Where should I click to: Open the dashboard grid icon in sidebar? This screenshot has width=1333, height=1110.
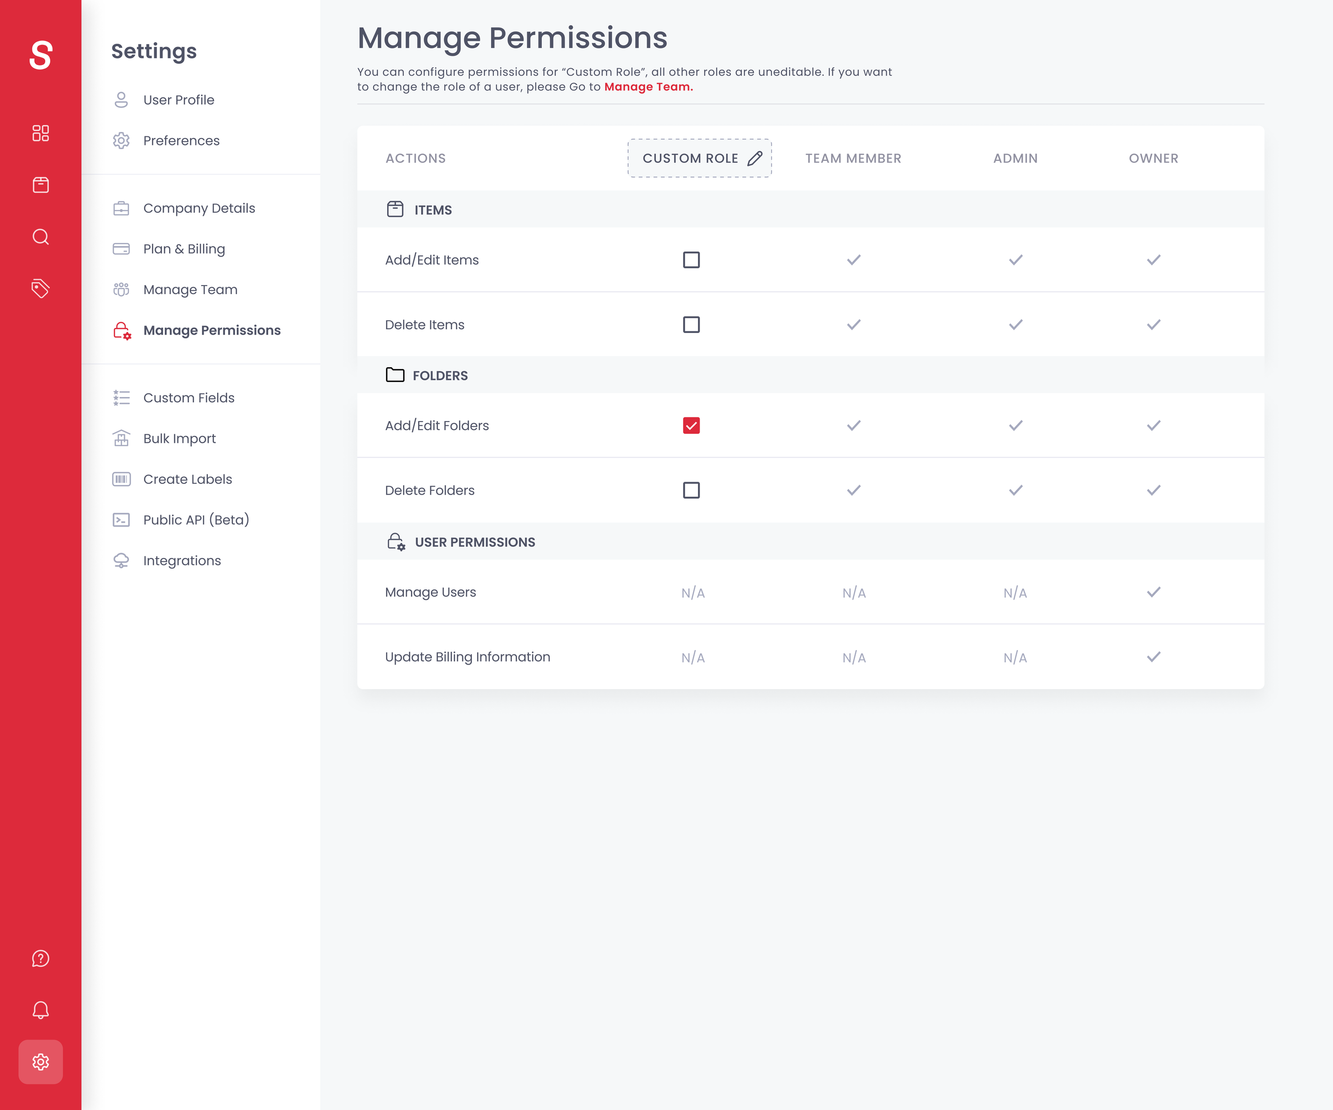[x=41, y=133]
